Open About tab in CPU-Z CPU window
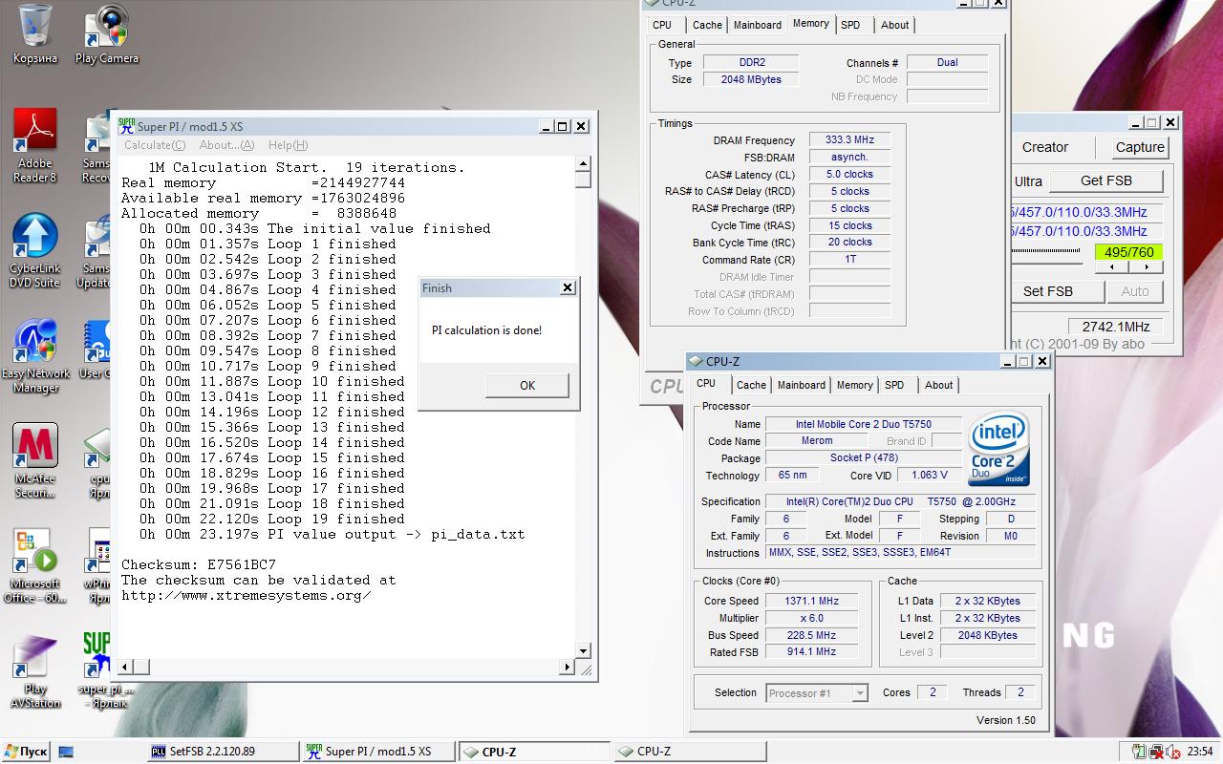 coord(938,385)
